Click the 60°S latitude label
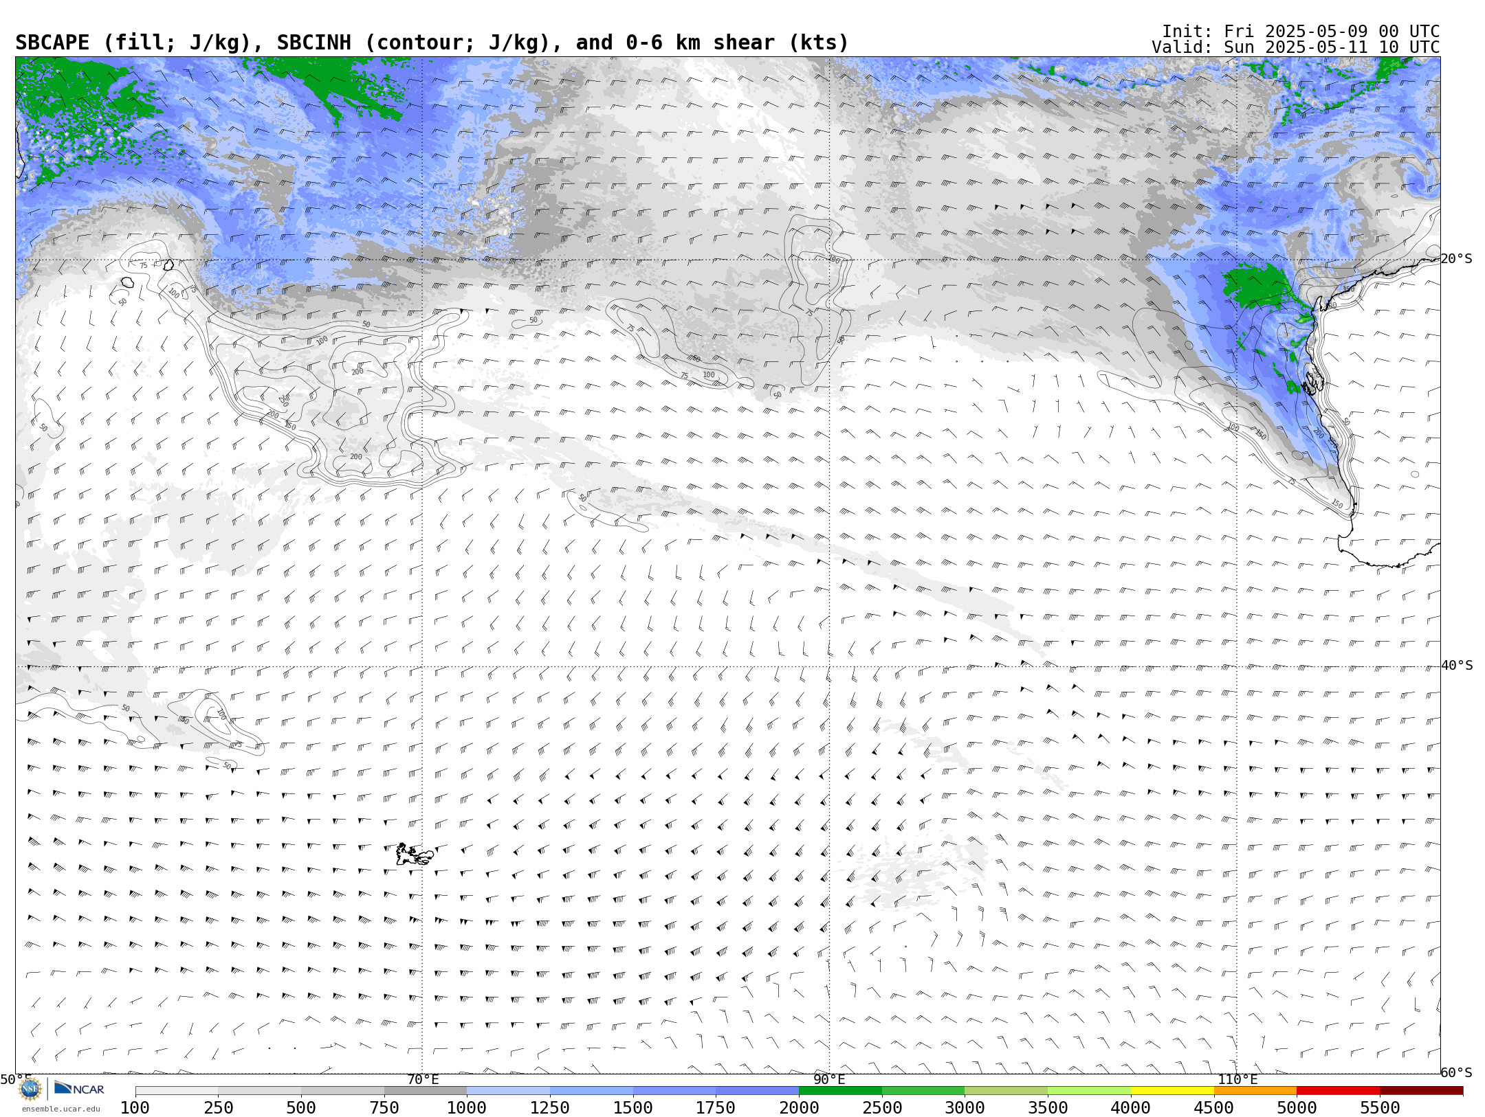1485x1117 pixels. tap(1457, 1073)
